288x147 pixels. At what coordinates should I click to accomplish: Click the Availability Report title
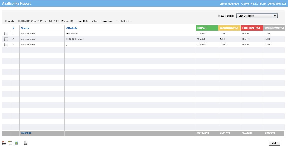(16, 4)
